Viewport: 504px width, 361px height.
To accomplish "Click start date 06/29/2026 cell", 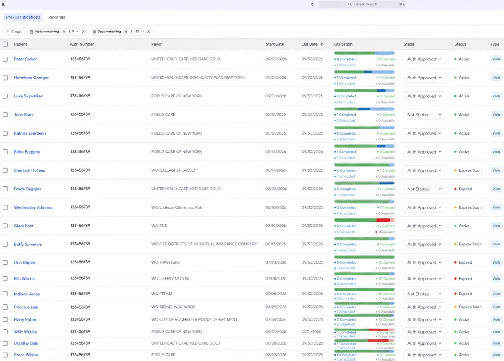I will 275,307.
